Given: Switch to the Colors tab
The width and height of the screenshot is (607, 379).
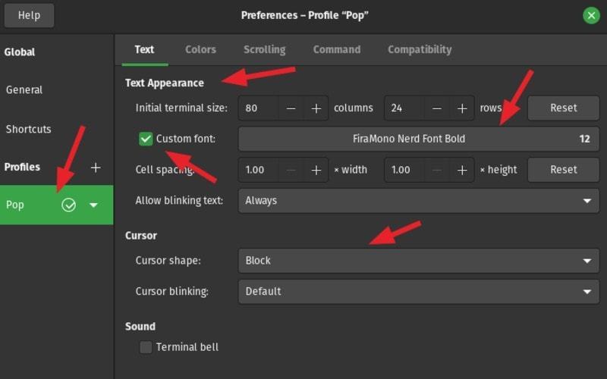Looking at the screenshot, I should click(200, 49).
